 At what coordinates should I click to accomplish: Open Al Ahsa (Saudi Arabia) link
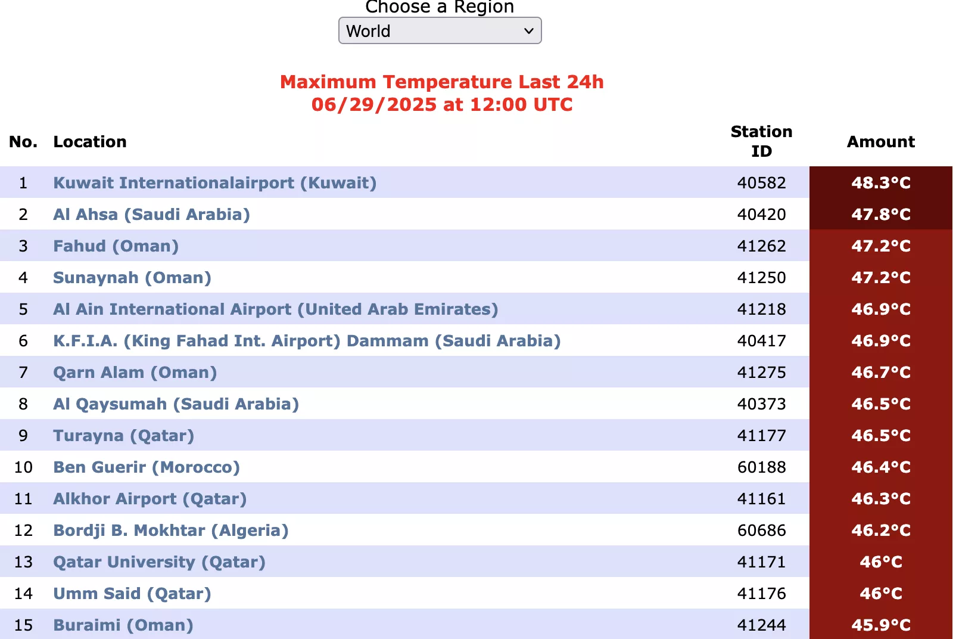coord(152,214)
